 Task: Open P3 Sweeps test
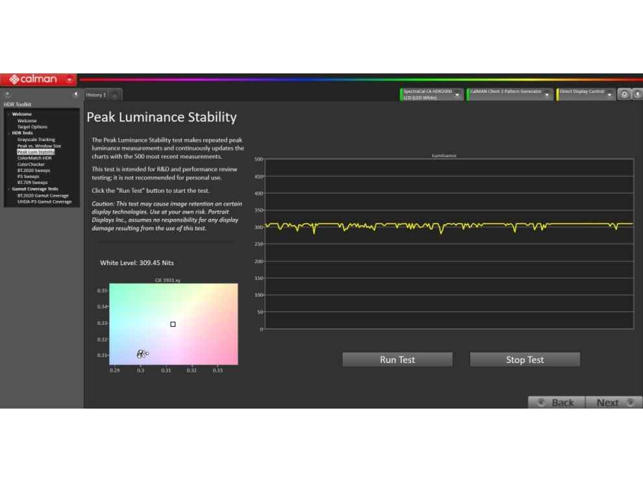tap(29, 177)
